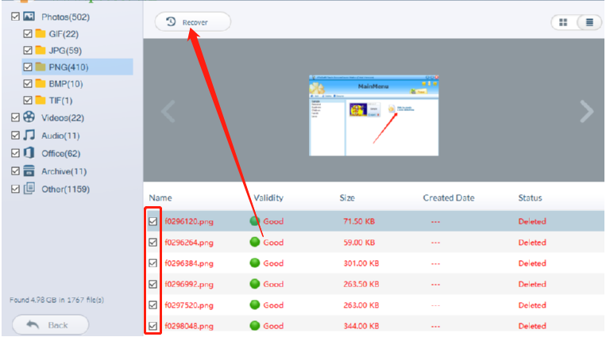Click the Photos category picture icon
Screen dimensions: 610x337
tap(29, 17)
